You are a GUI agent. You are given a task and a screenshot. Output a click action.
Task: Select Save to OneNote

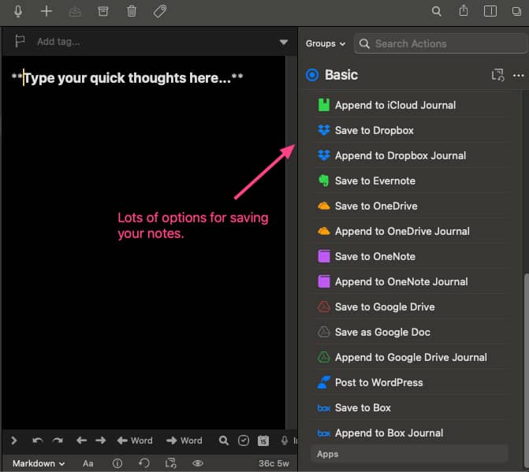(410, 256)
